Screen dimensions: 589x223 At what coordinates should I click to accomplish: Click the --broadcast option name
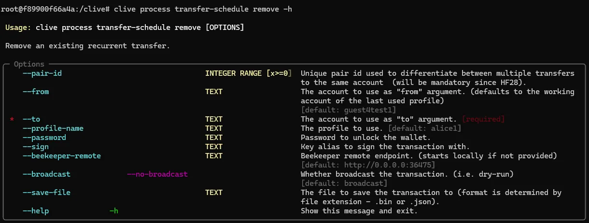point(47,174)
